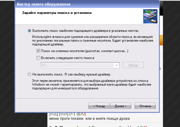
Task: Downvote the comment with red minus
Action: pyautogui.click(x=77, y=114)
